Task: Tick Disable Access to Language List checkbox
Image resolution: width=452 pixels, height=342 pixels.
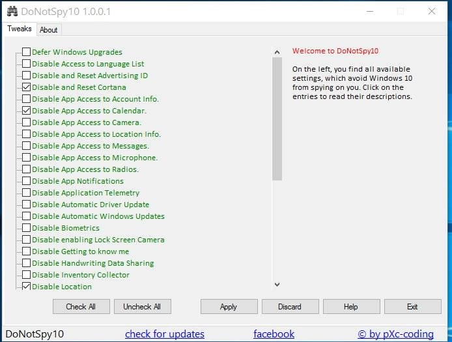Action: tap(26, 63)
